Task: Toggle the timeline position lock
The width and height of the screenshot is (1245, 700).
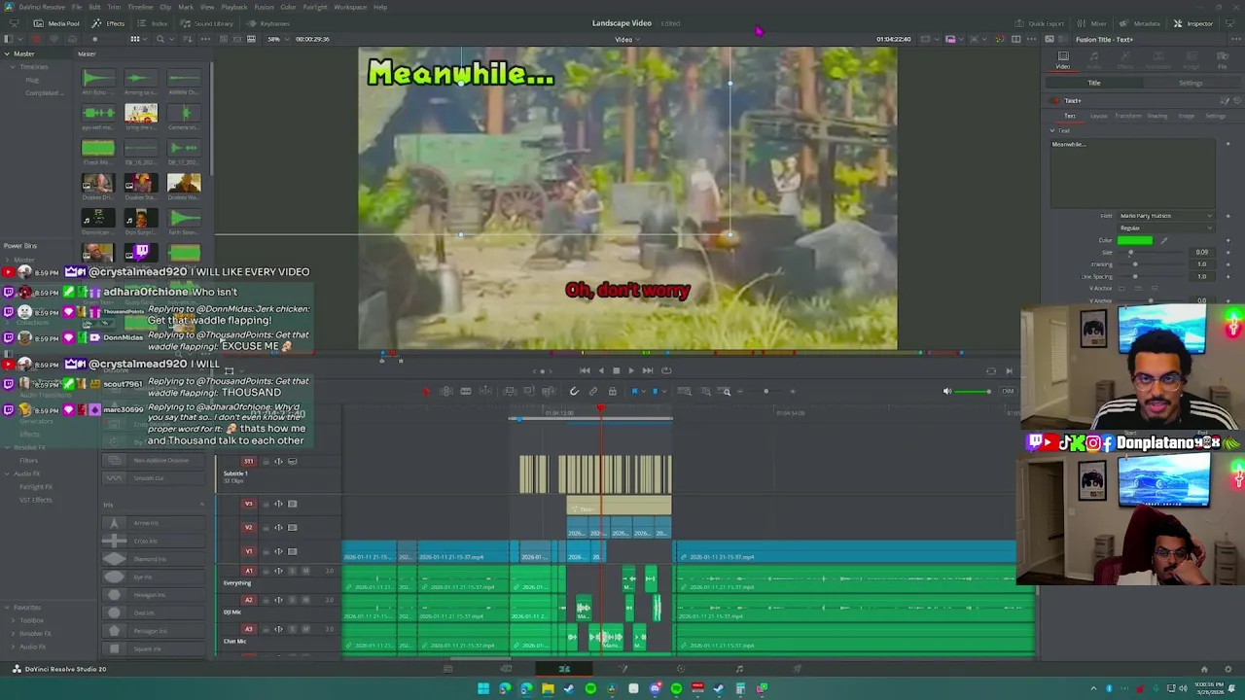Action: 612,392
